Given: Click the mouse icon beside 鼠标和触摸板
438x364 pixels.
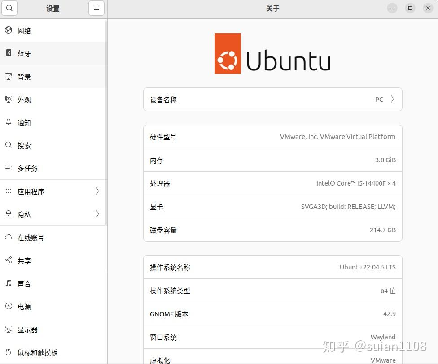Looking at the screenshot, I should tap(9, 352).
